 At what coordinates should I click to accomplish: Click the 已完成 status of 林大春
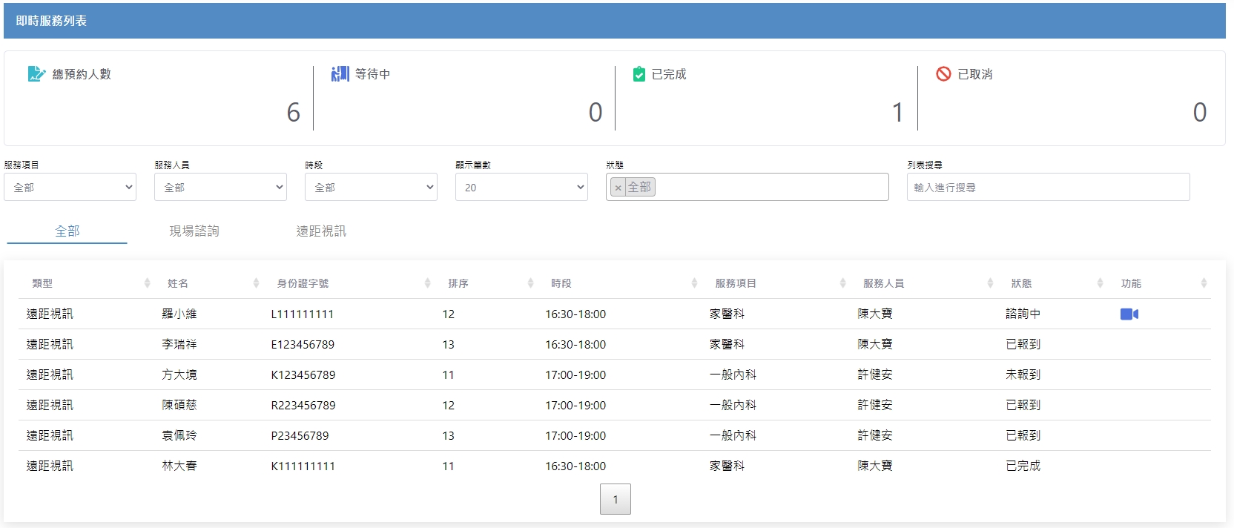[x=1023, y=466]
